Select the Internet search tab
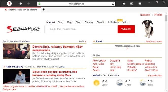 [x=51, y=22]
